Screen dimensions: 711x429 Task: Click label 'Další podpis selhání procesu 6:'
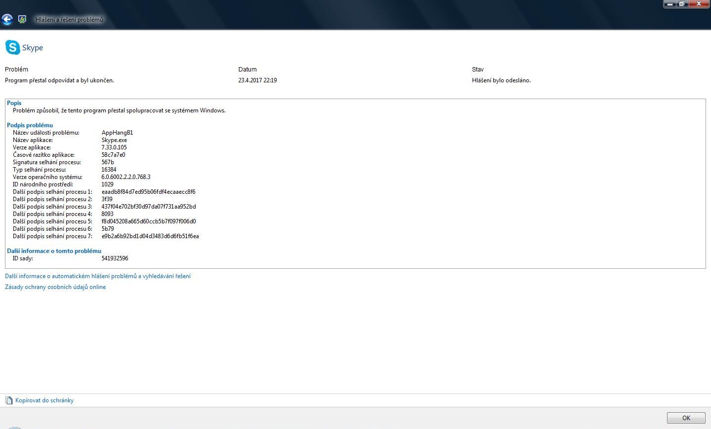(52, 229)
